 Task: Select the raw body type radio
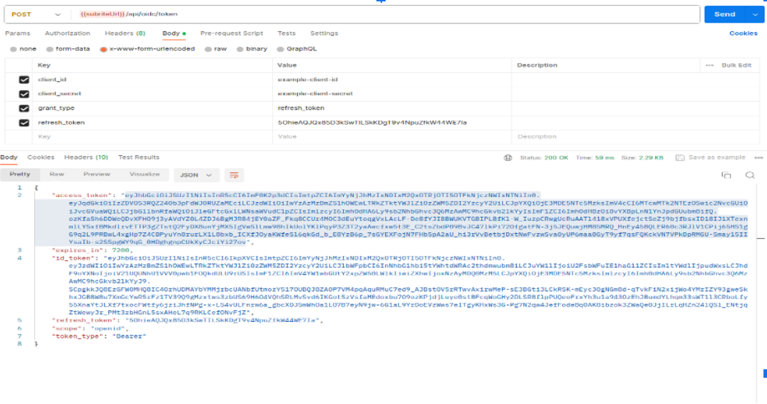coord(216,49)
